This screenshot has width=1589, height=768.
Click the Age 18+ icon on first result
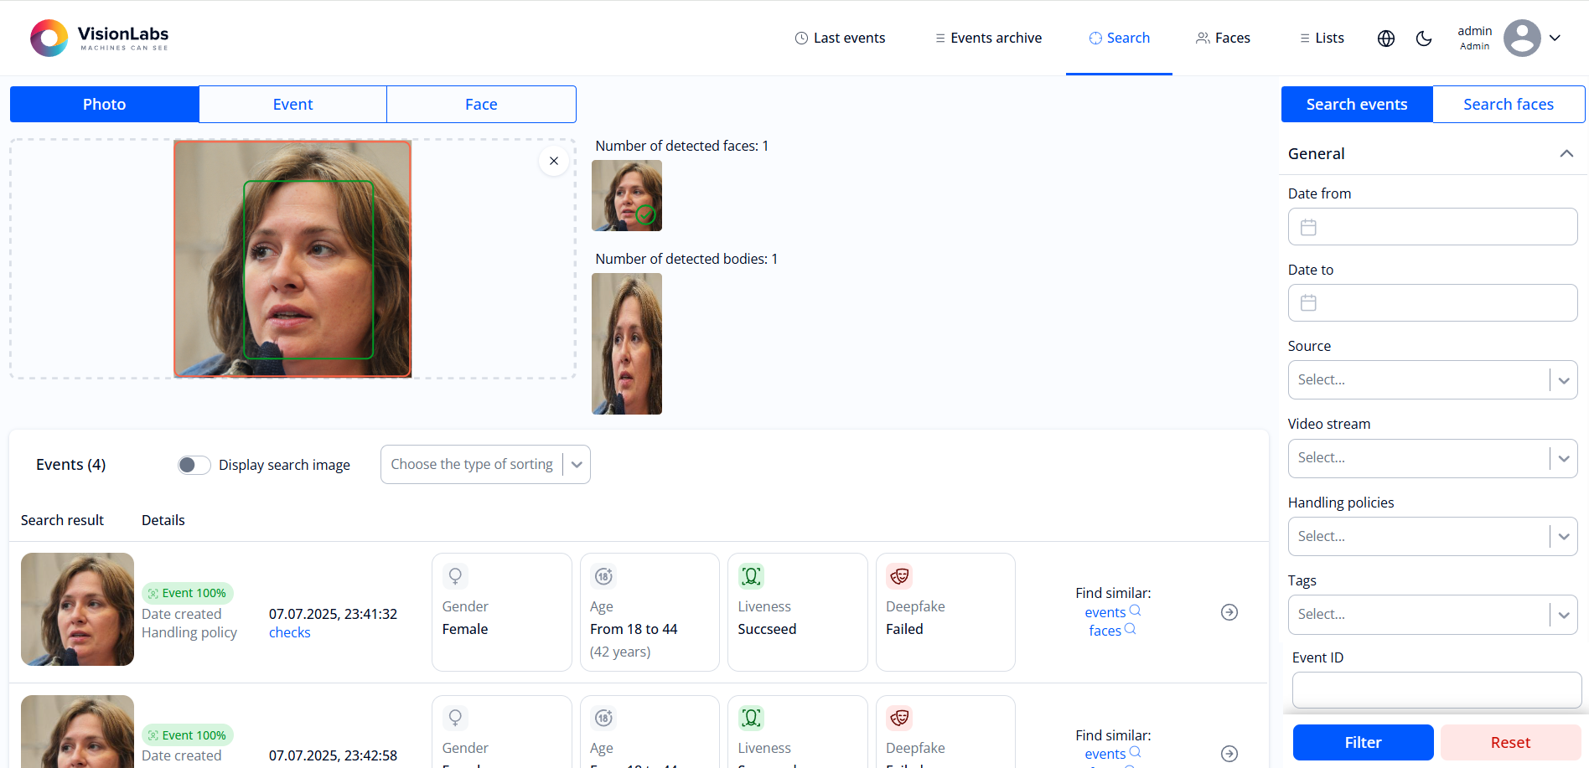[x=603, y=576]
